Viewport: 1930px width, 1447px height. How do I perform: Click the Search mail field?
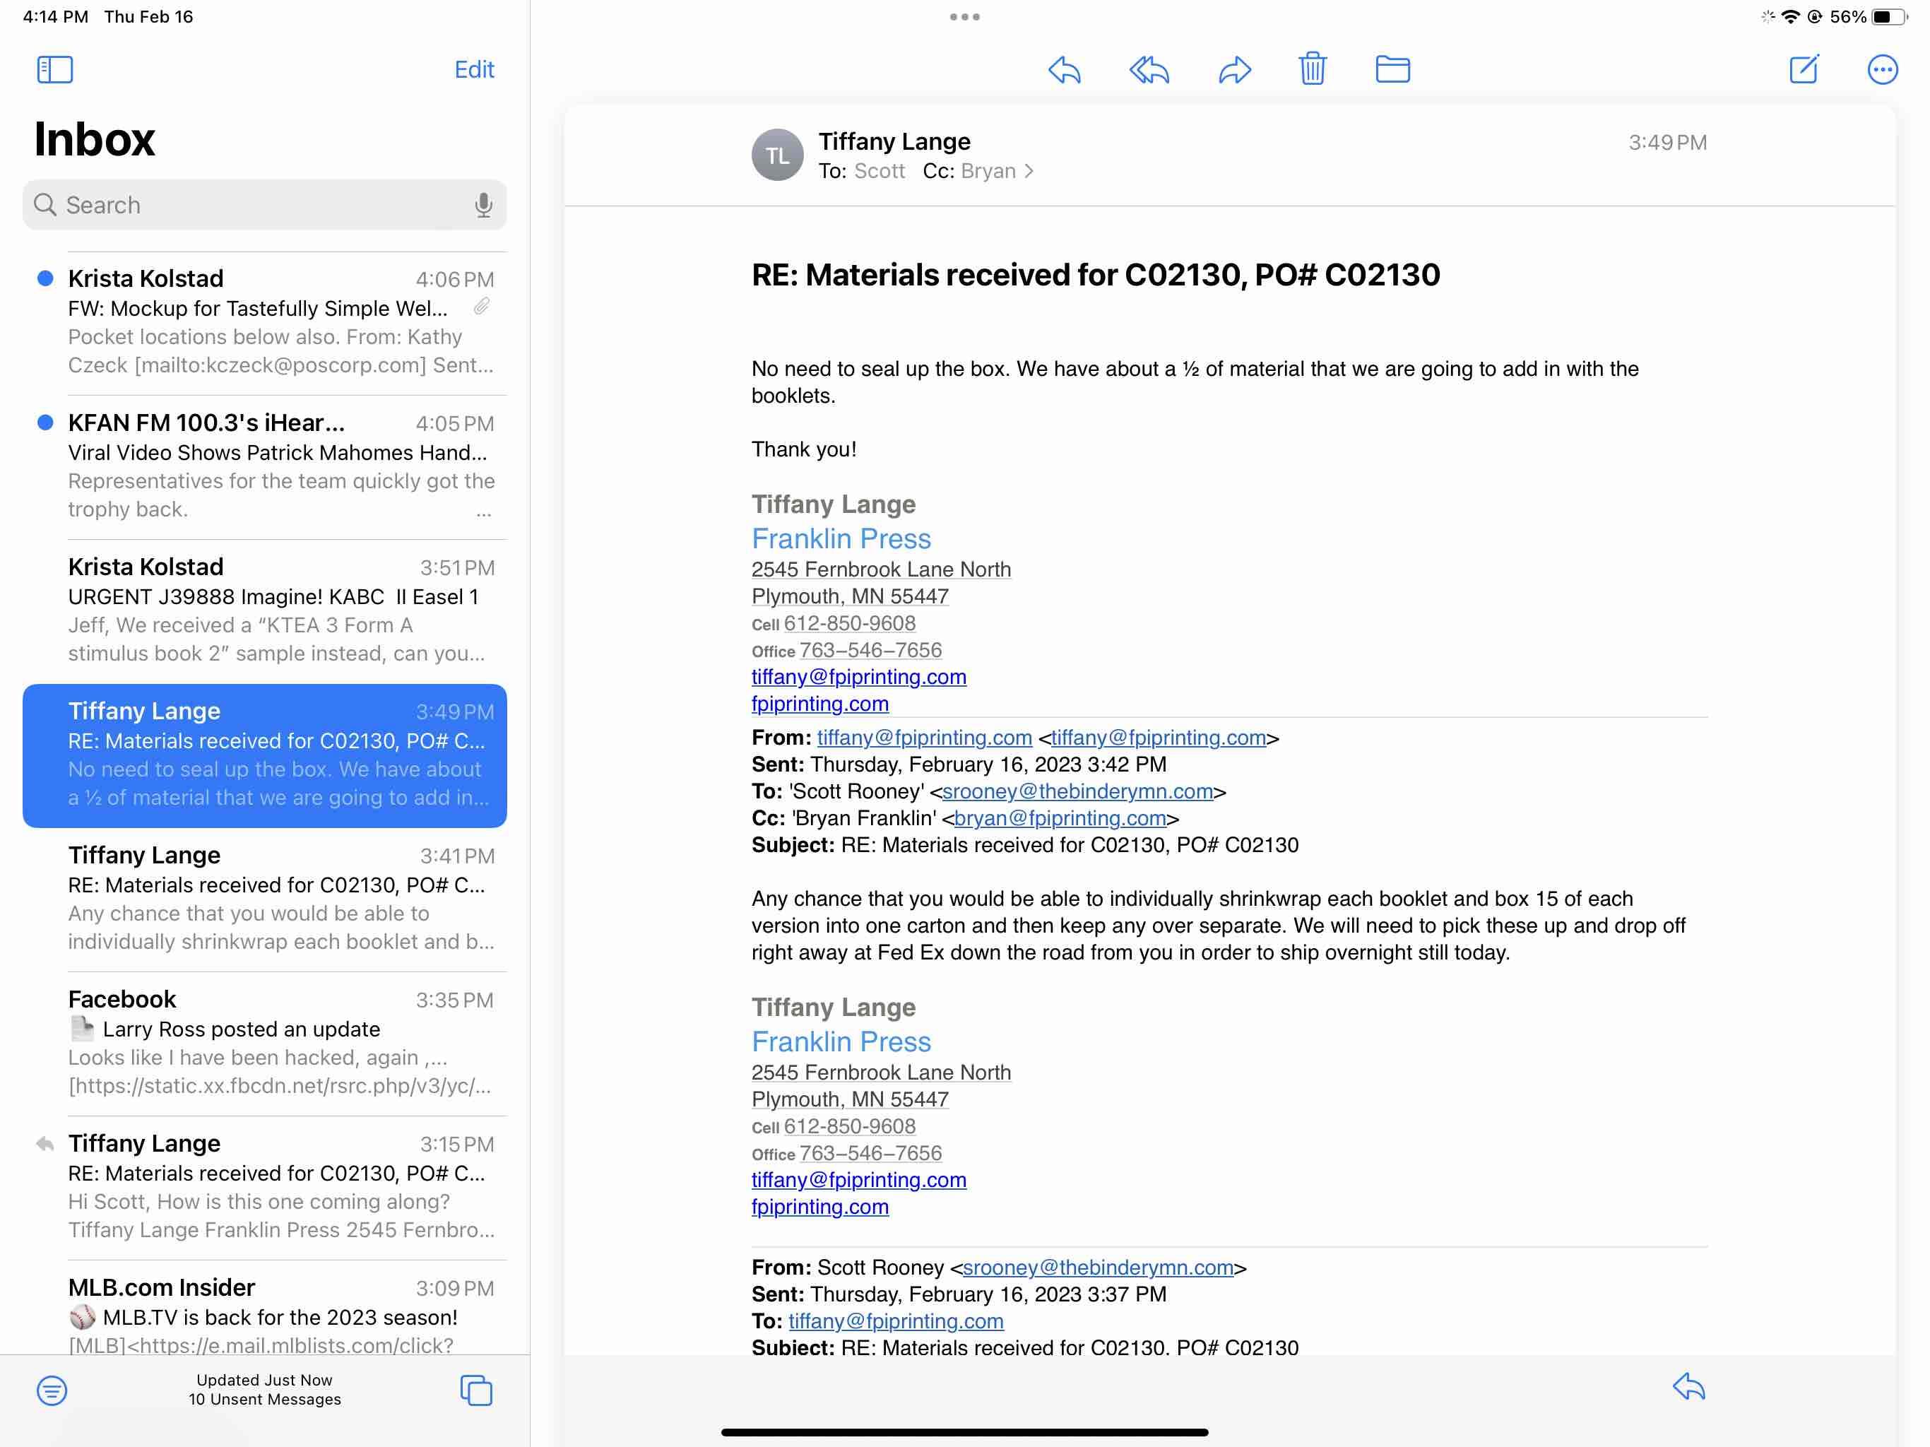coord(262,205)
